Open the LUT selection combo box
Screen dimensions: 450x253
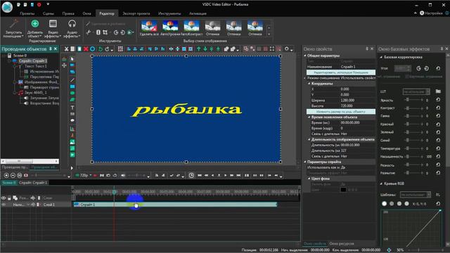(416, 91)
